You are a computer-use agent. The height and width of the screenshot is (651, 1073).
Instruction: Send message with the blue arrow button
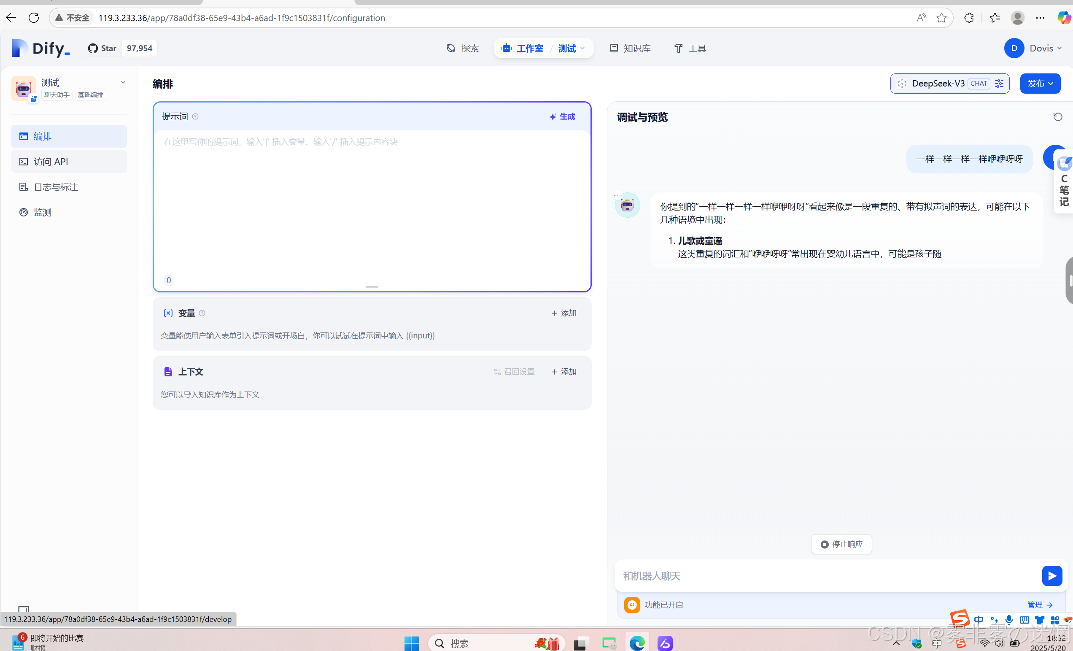(x=1051, y=575)
